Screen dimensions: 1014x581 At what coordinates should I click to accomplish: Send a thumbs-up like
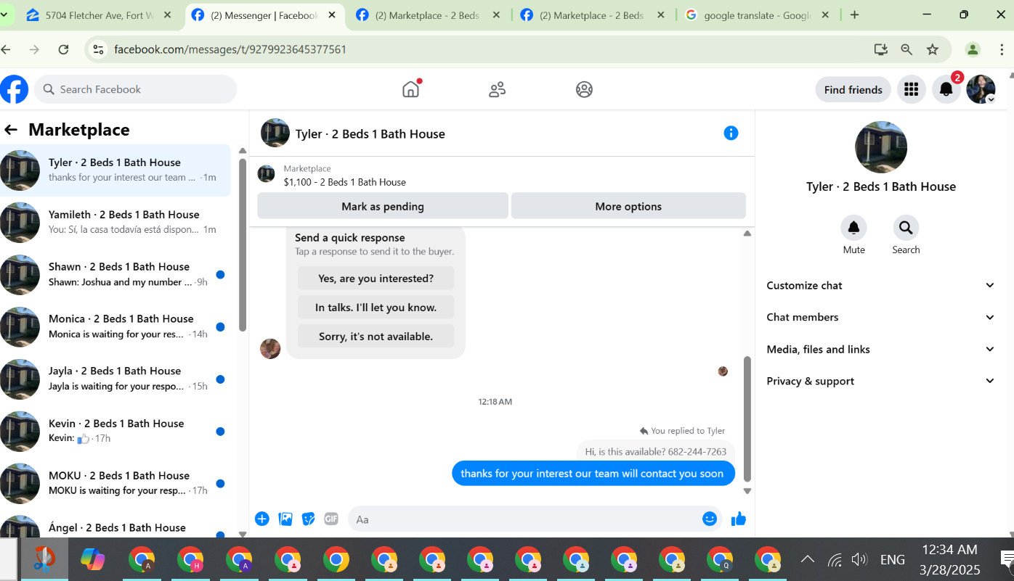(x=739, y=519)
